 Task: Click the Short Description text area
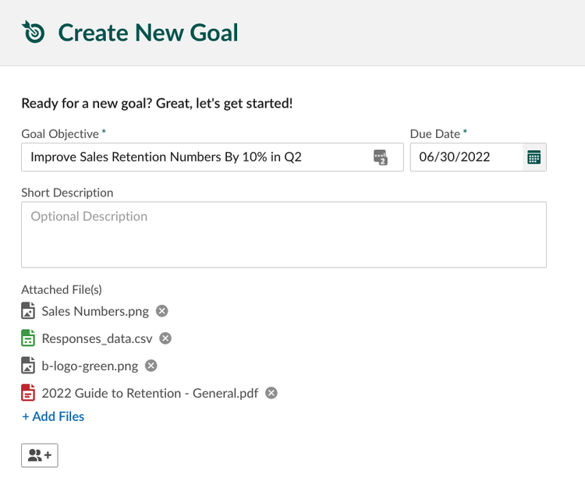pyautogui.click(x=284, y=235)
